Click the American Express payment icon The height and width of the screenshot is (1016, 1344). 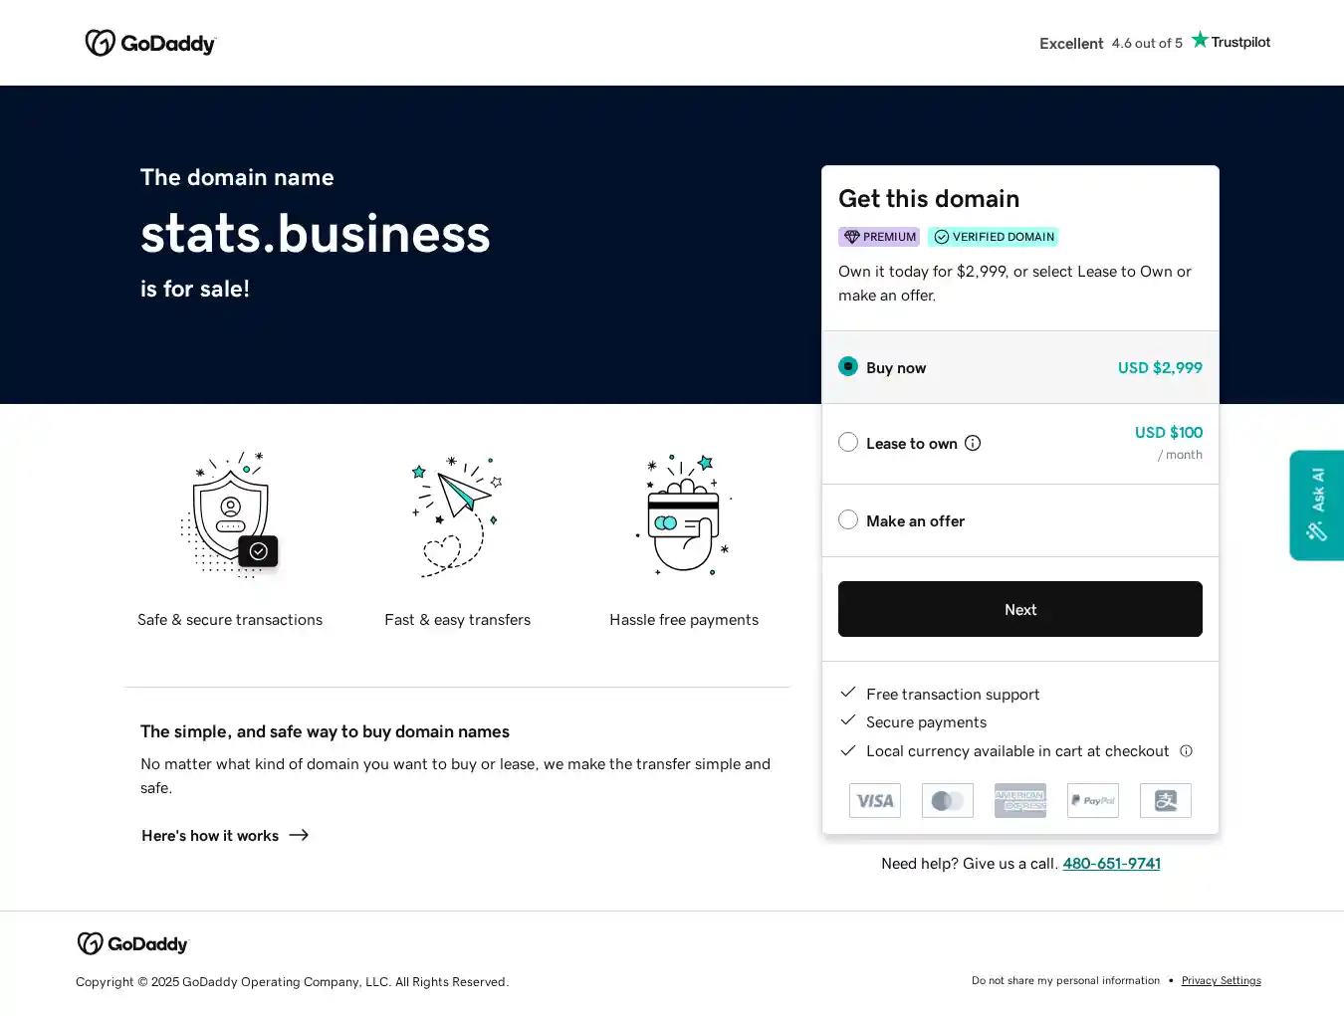[x=1020, y=800]
